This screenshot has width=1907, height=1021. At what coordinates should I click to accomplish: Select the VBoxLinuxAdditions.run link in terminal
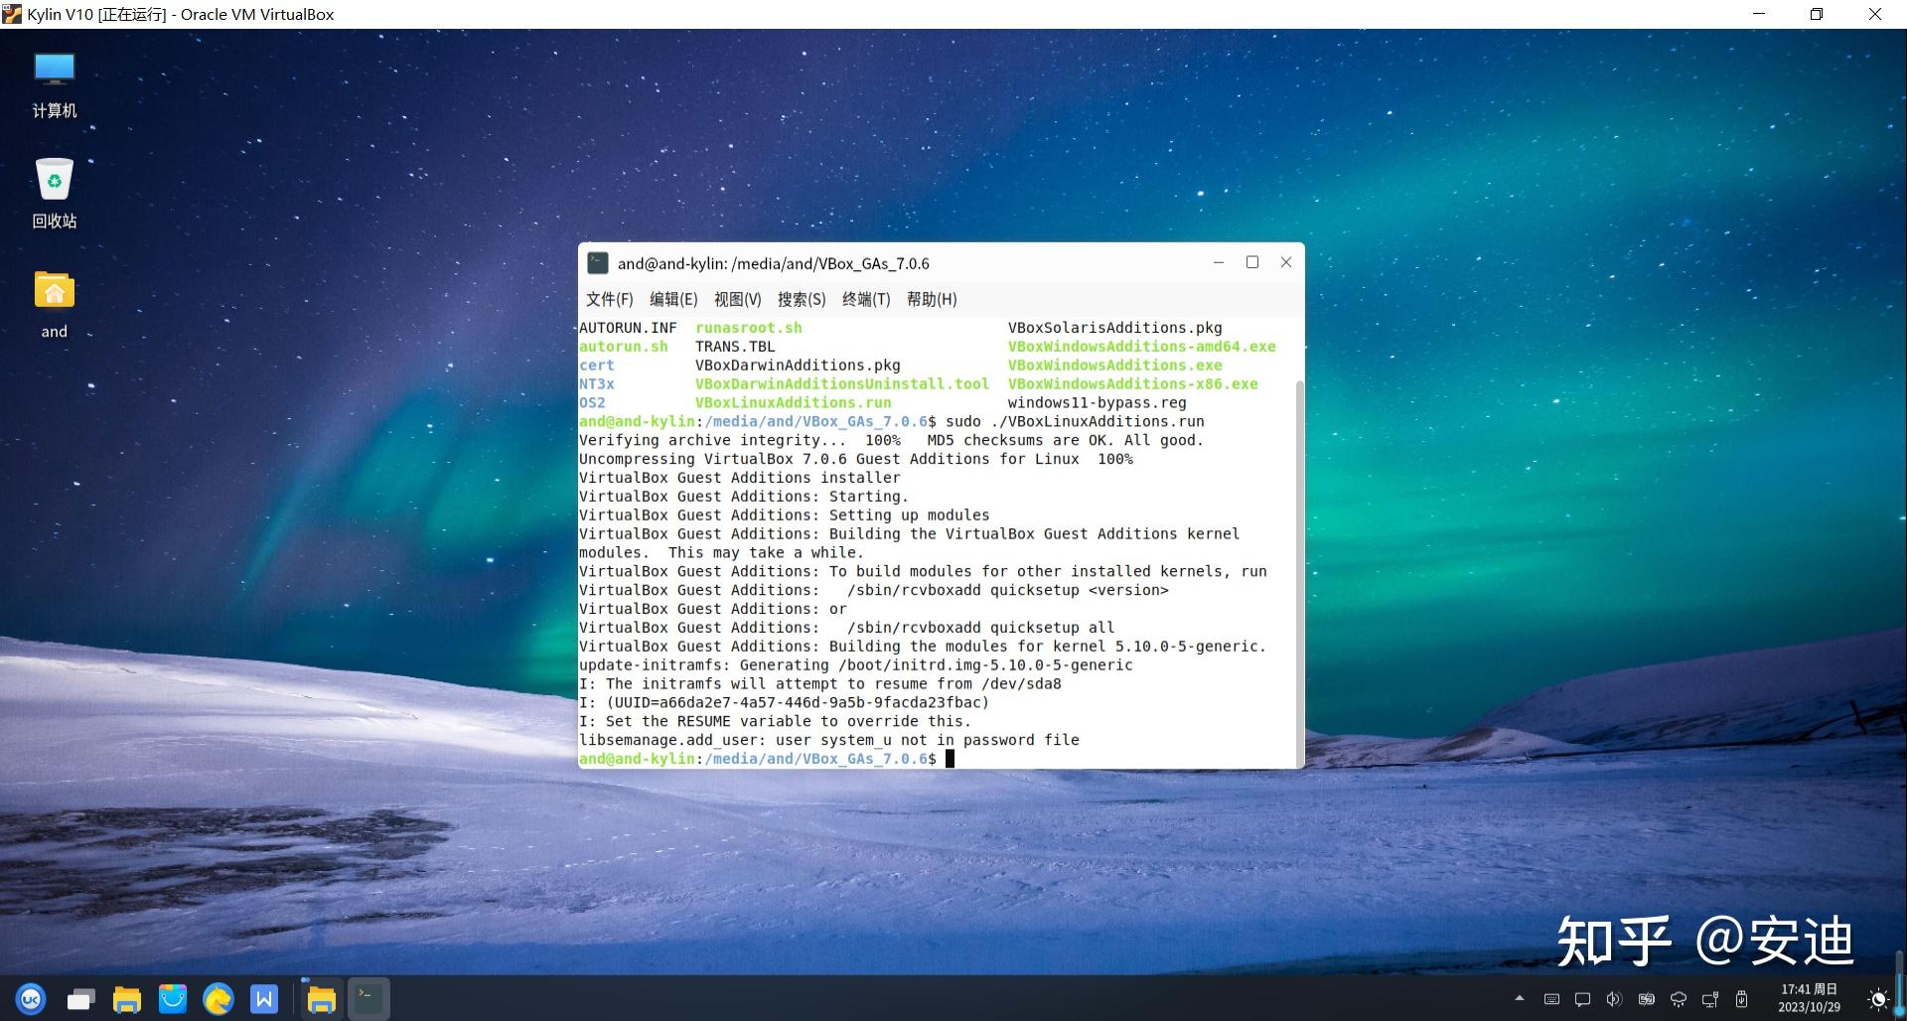792,402
